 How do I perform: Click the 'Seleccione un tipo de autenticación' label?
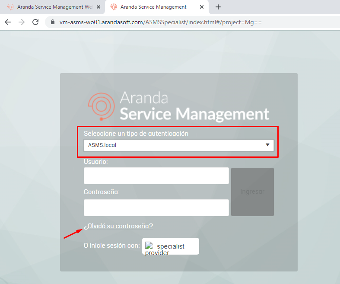click(136, 134)
